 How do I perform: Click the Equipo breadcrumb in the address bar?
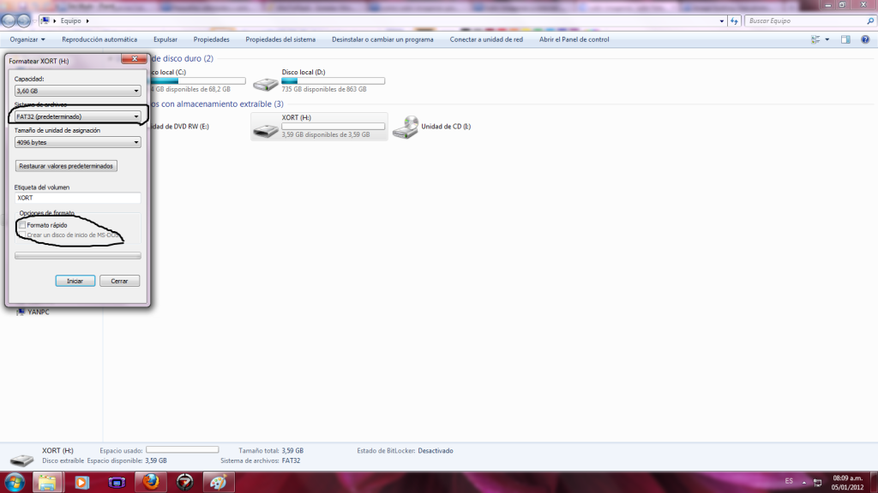point(70,21)
